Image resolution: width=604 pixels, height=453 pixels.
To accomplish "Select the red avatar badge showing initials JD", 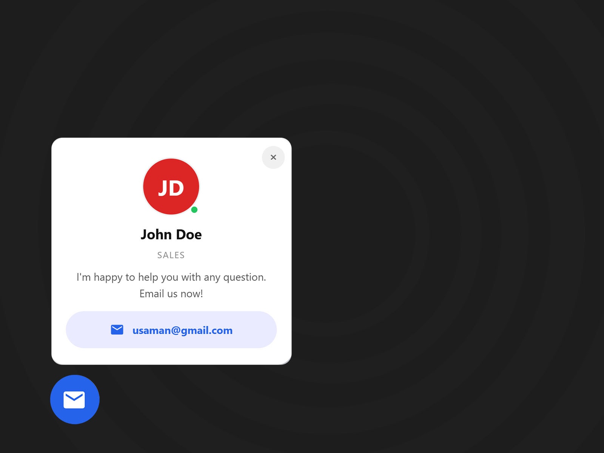I will pos(171,186).
